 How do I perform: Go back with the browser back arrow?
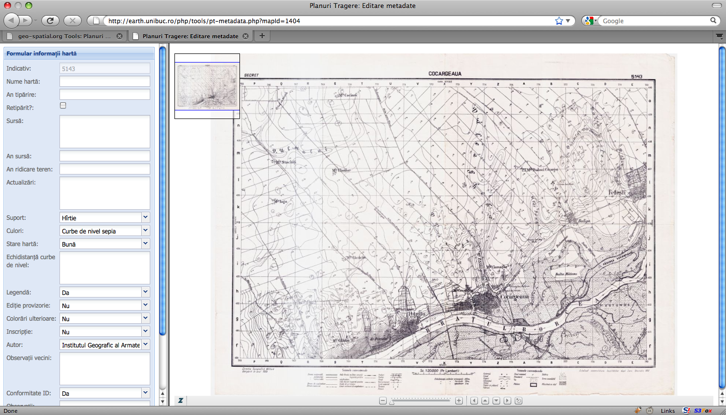(12, 21)
